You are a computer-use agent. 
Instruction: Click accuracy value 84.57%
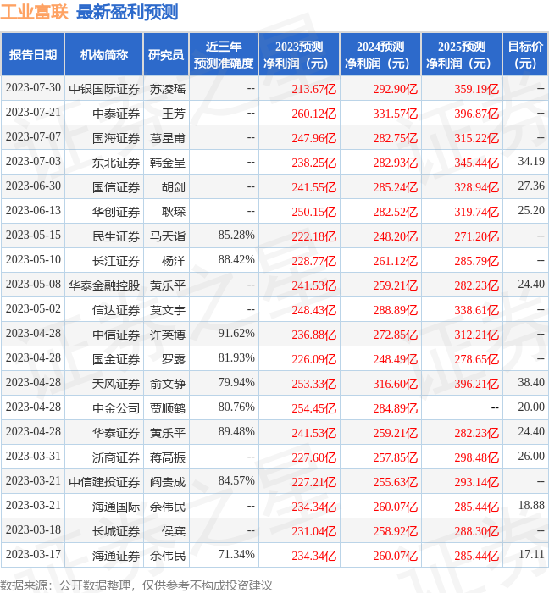[x=236, y=481]
